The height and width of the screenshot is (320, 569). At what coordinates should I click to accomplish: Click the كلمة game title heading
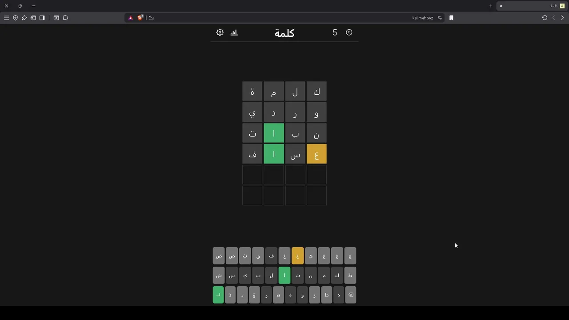click(284, 33)
